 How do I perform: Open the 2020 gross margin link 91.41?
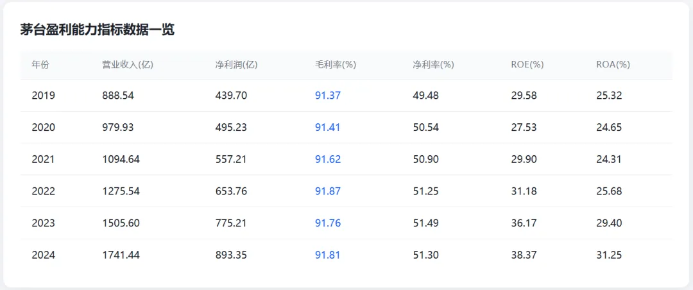[328, 127]
